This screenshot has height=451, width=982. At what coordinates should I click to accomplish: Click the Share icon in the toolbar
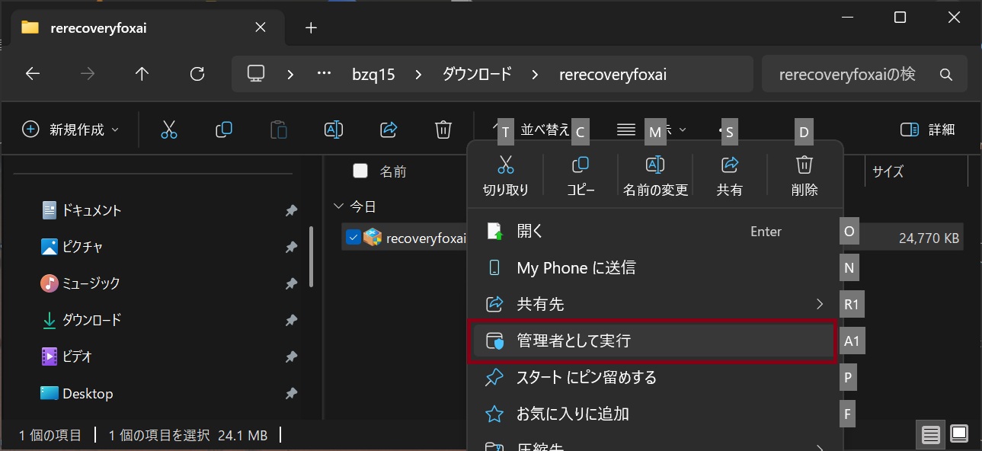tap(389, 130)
